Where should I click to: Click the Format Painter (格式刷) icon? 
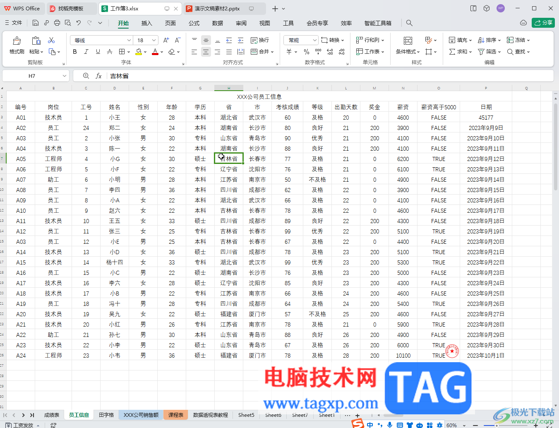[x=17, y=41]
